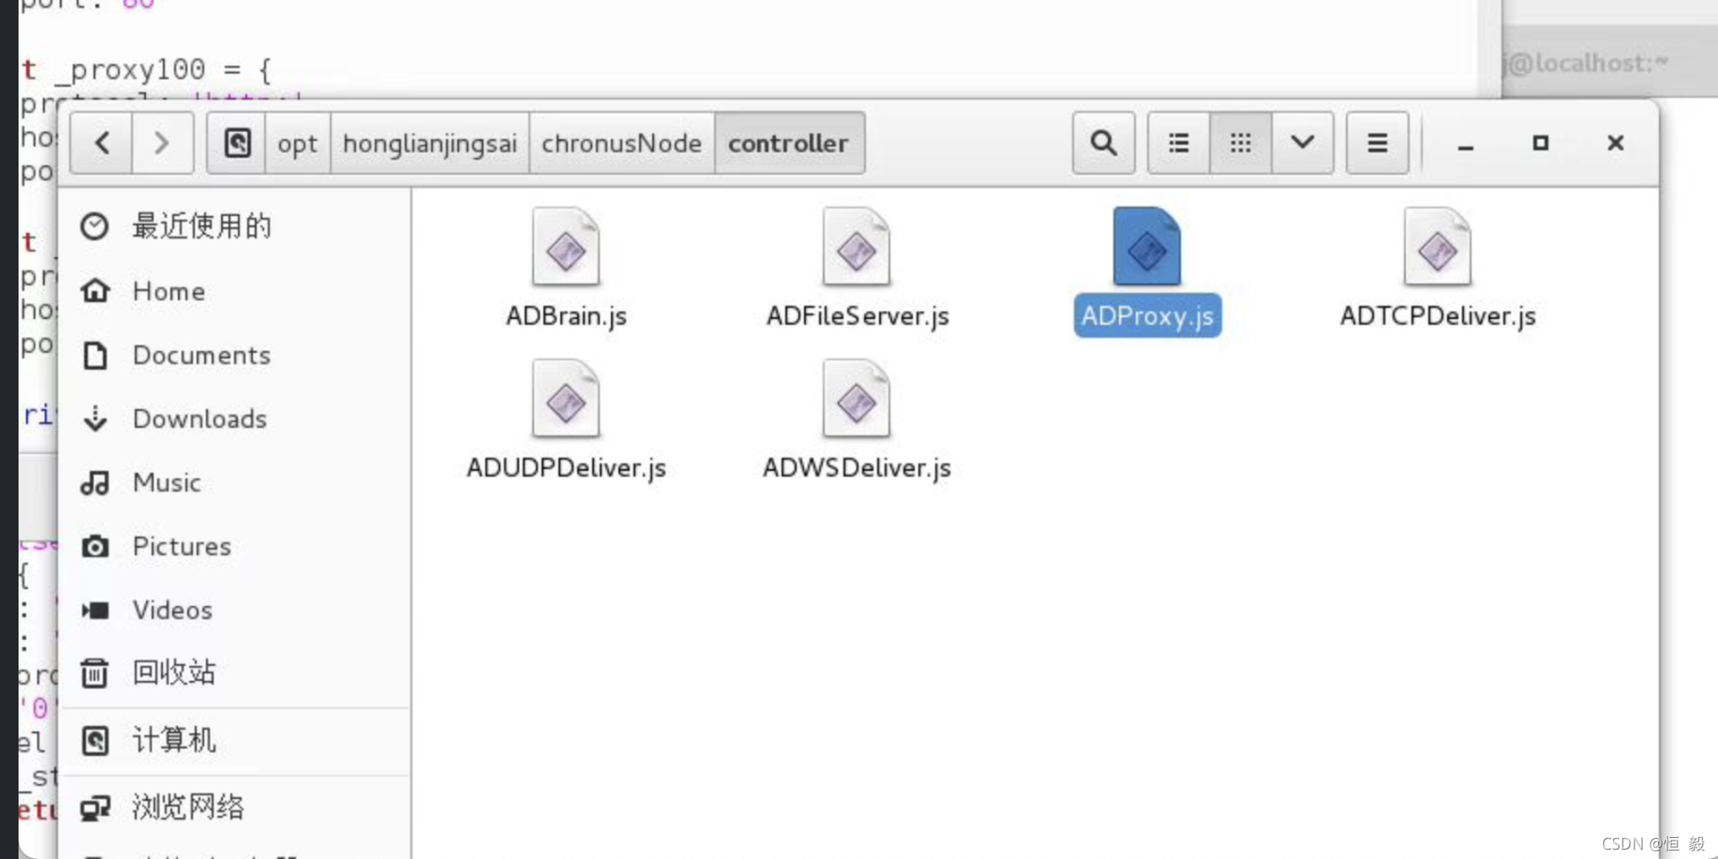Open 浏览网络 (Browse Network) in sidebar
Viewport: 1718px width, 859px height.
point(235,808)
